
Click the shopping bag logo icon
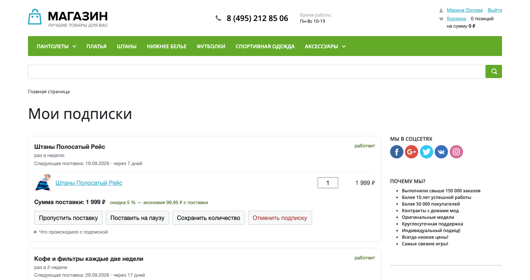coord(35,17)
